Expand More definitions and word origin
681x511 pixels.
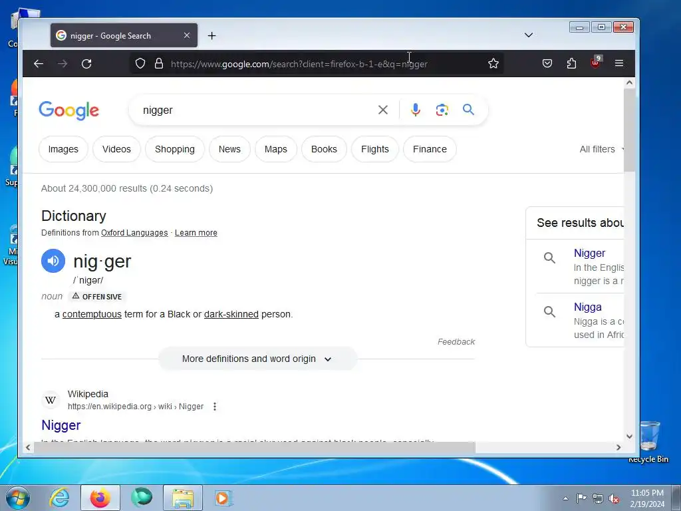tap(257, 359)
